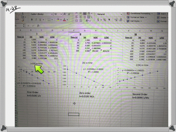This screenshot has width=176, height=132.
Task: Click the [A] vs time chart title
Action: (x=87, y=63)
